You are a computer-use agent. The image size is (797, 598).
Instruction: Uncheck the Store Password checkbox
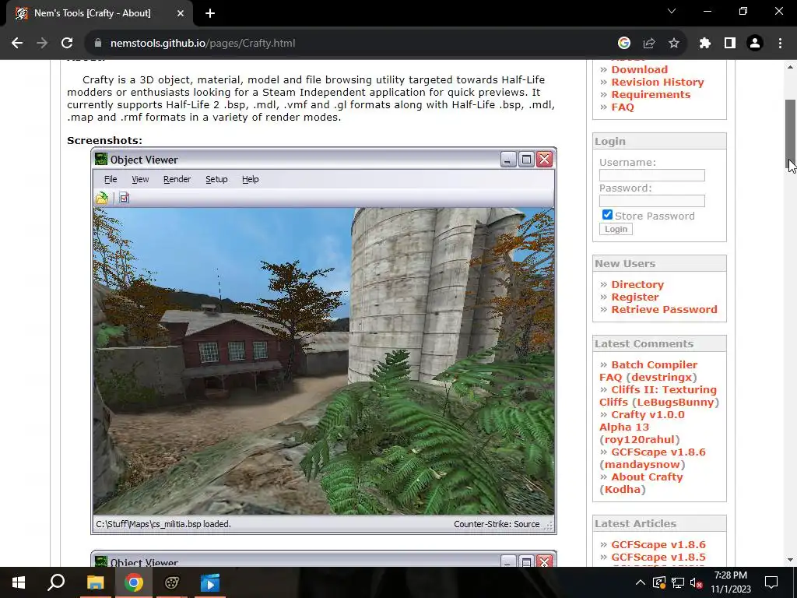607,215
